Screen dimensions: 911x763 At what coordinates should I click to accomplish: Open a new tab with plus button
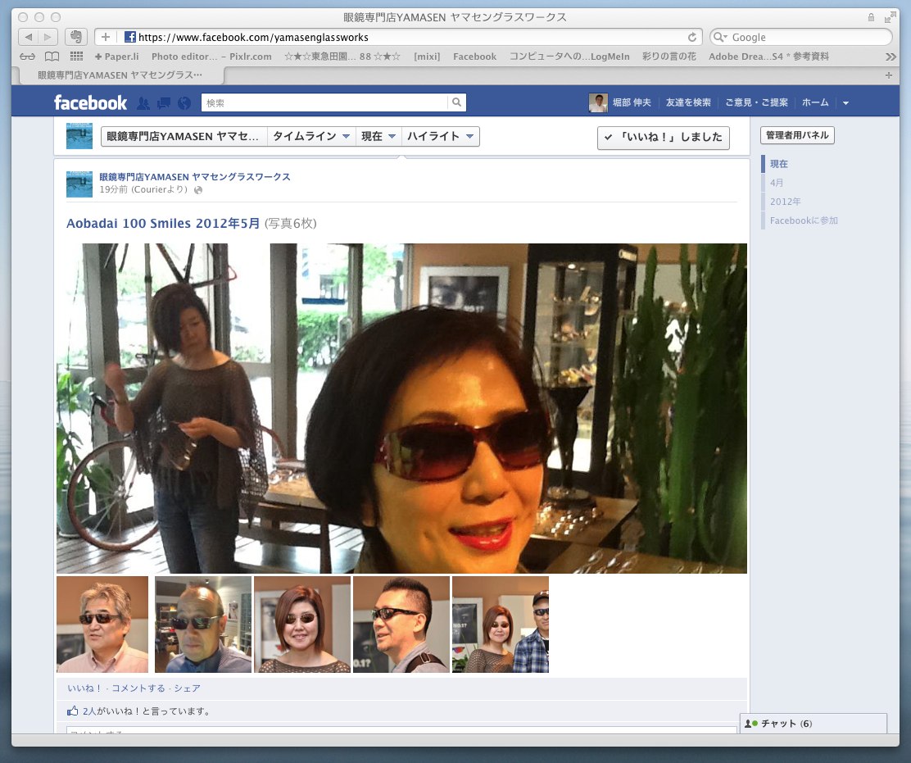click(x=888, y=75)
